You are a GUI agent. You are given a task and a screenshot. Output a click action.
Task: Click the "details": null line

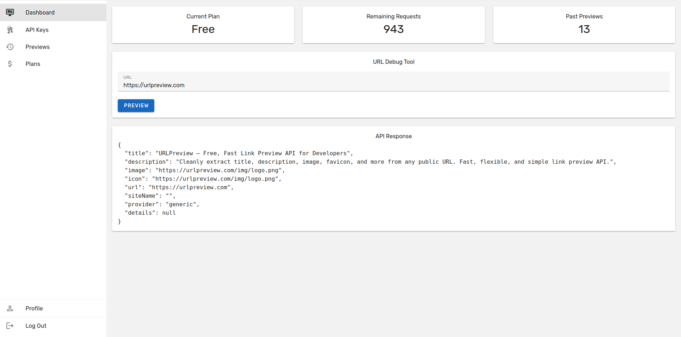(150, 213)
